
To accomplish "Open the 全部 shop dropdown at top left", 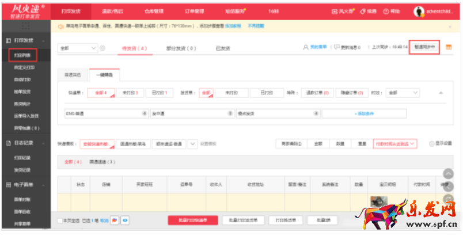I will click(78, 48).
